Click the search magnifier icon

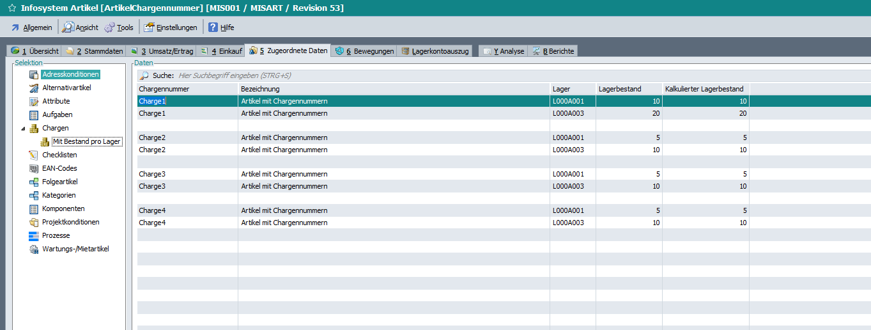144,75
